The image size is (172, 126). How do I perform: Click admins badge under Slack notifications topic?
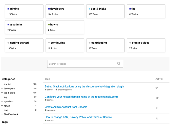[x=49, y=90]
